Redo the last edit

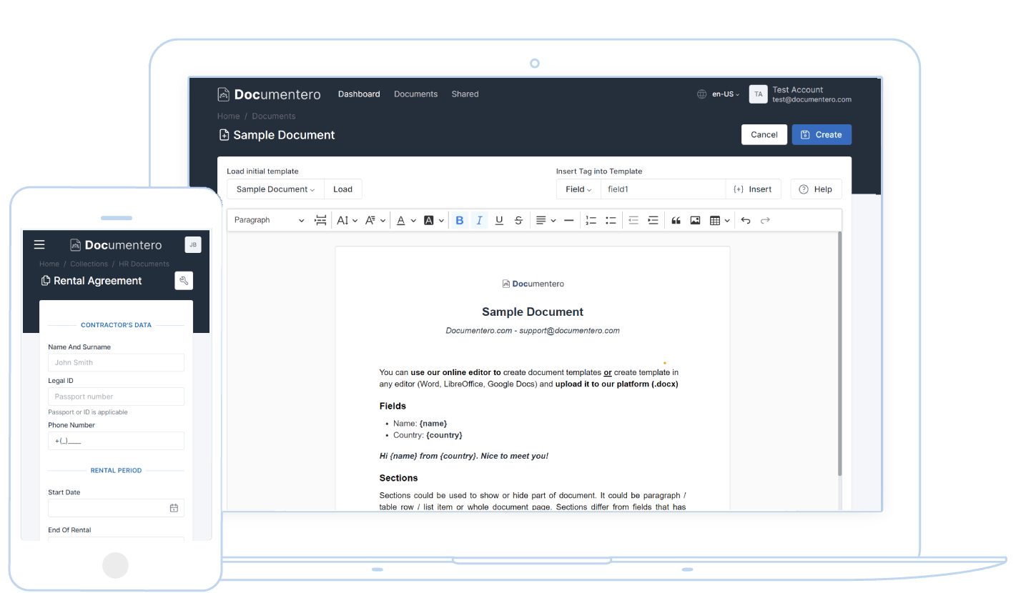click(x=765, y=220)
